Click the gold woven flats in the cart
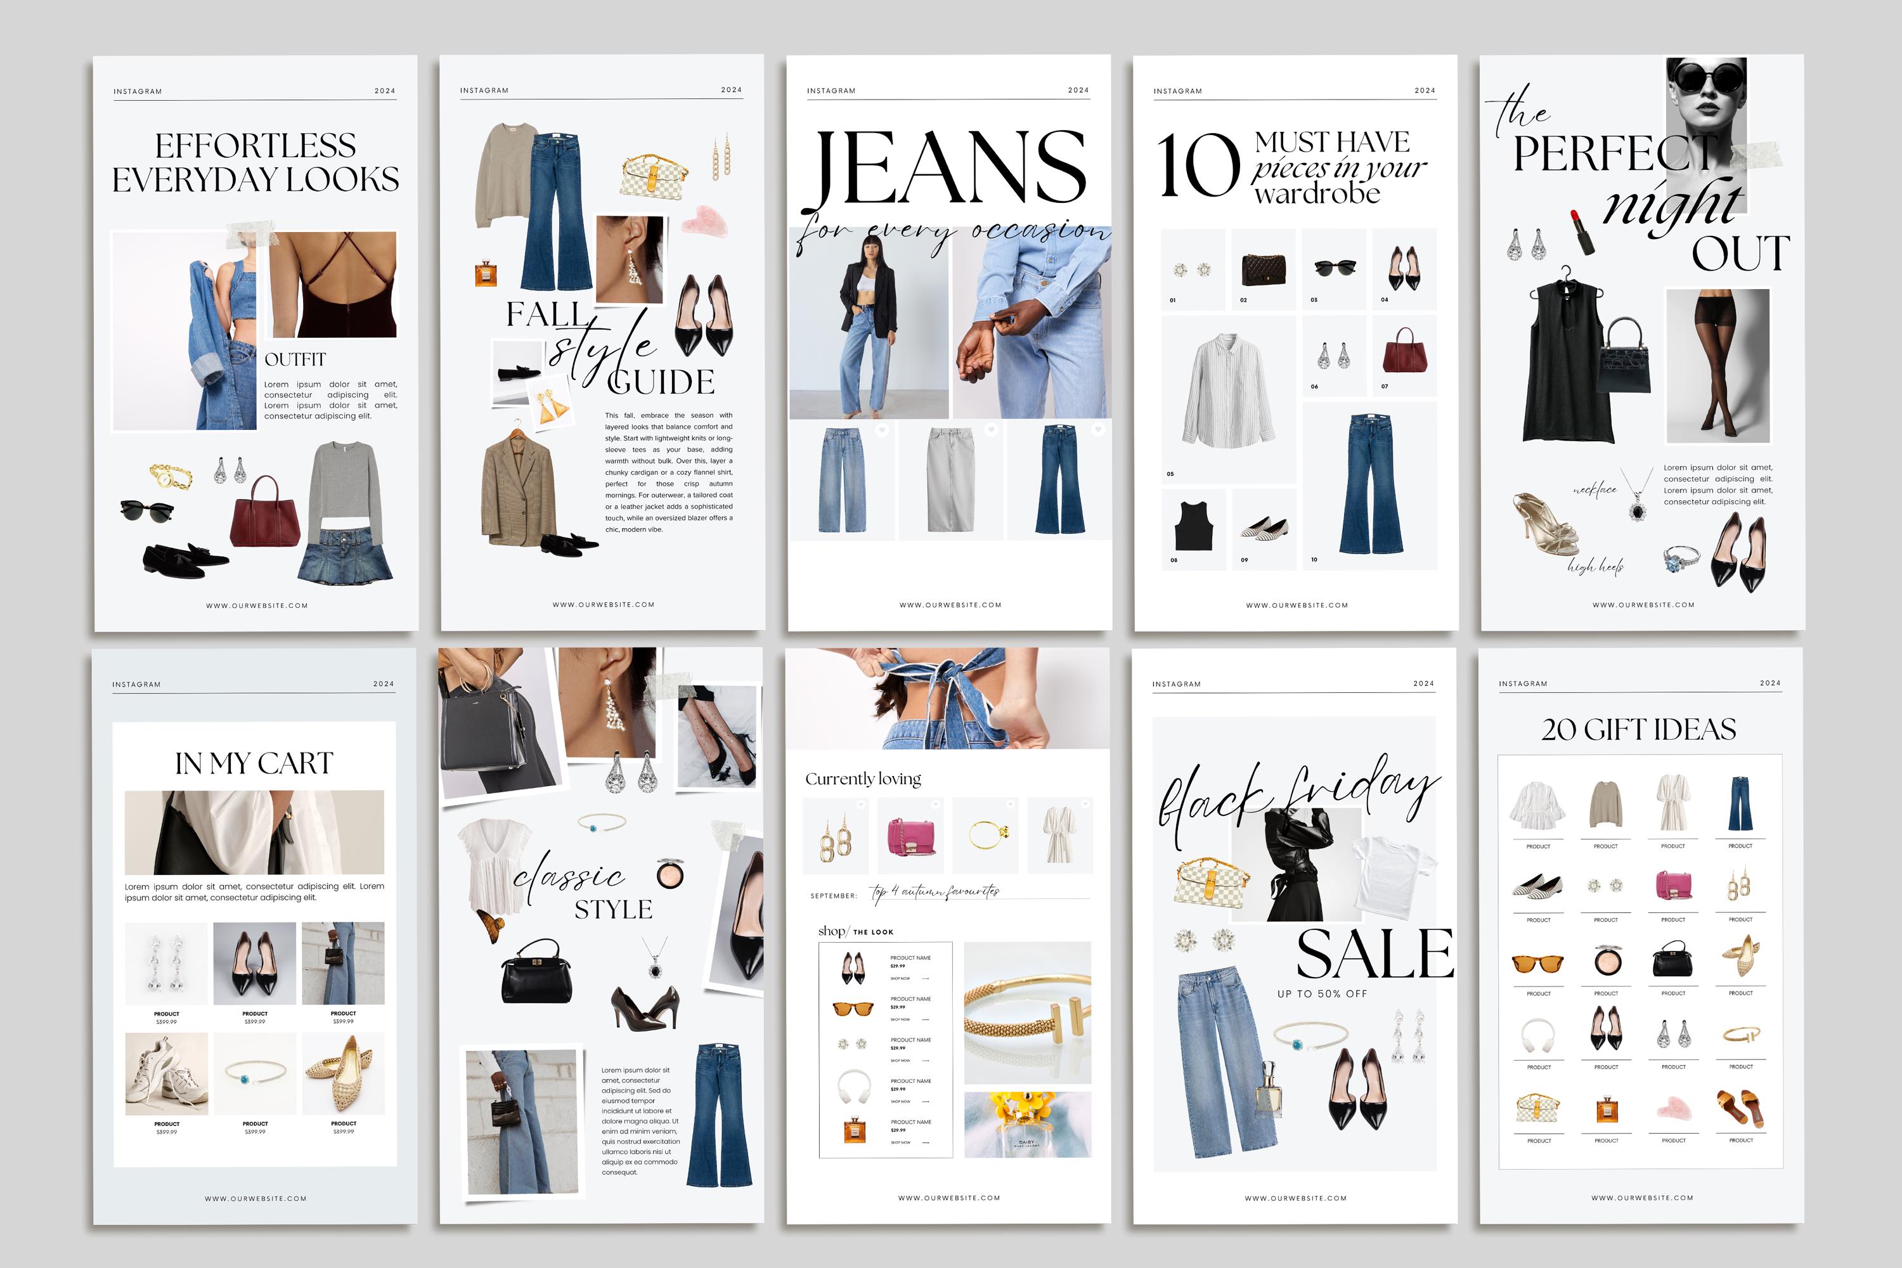The image size is (1902, 1268). point(343,1073)
